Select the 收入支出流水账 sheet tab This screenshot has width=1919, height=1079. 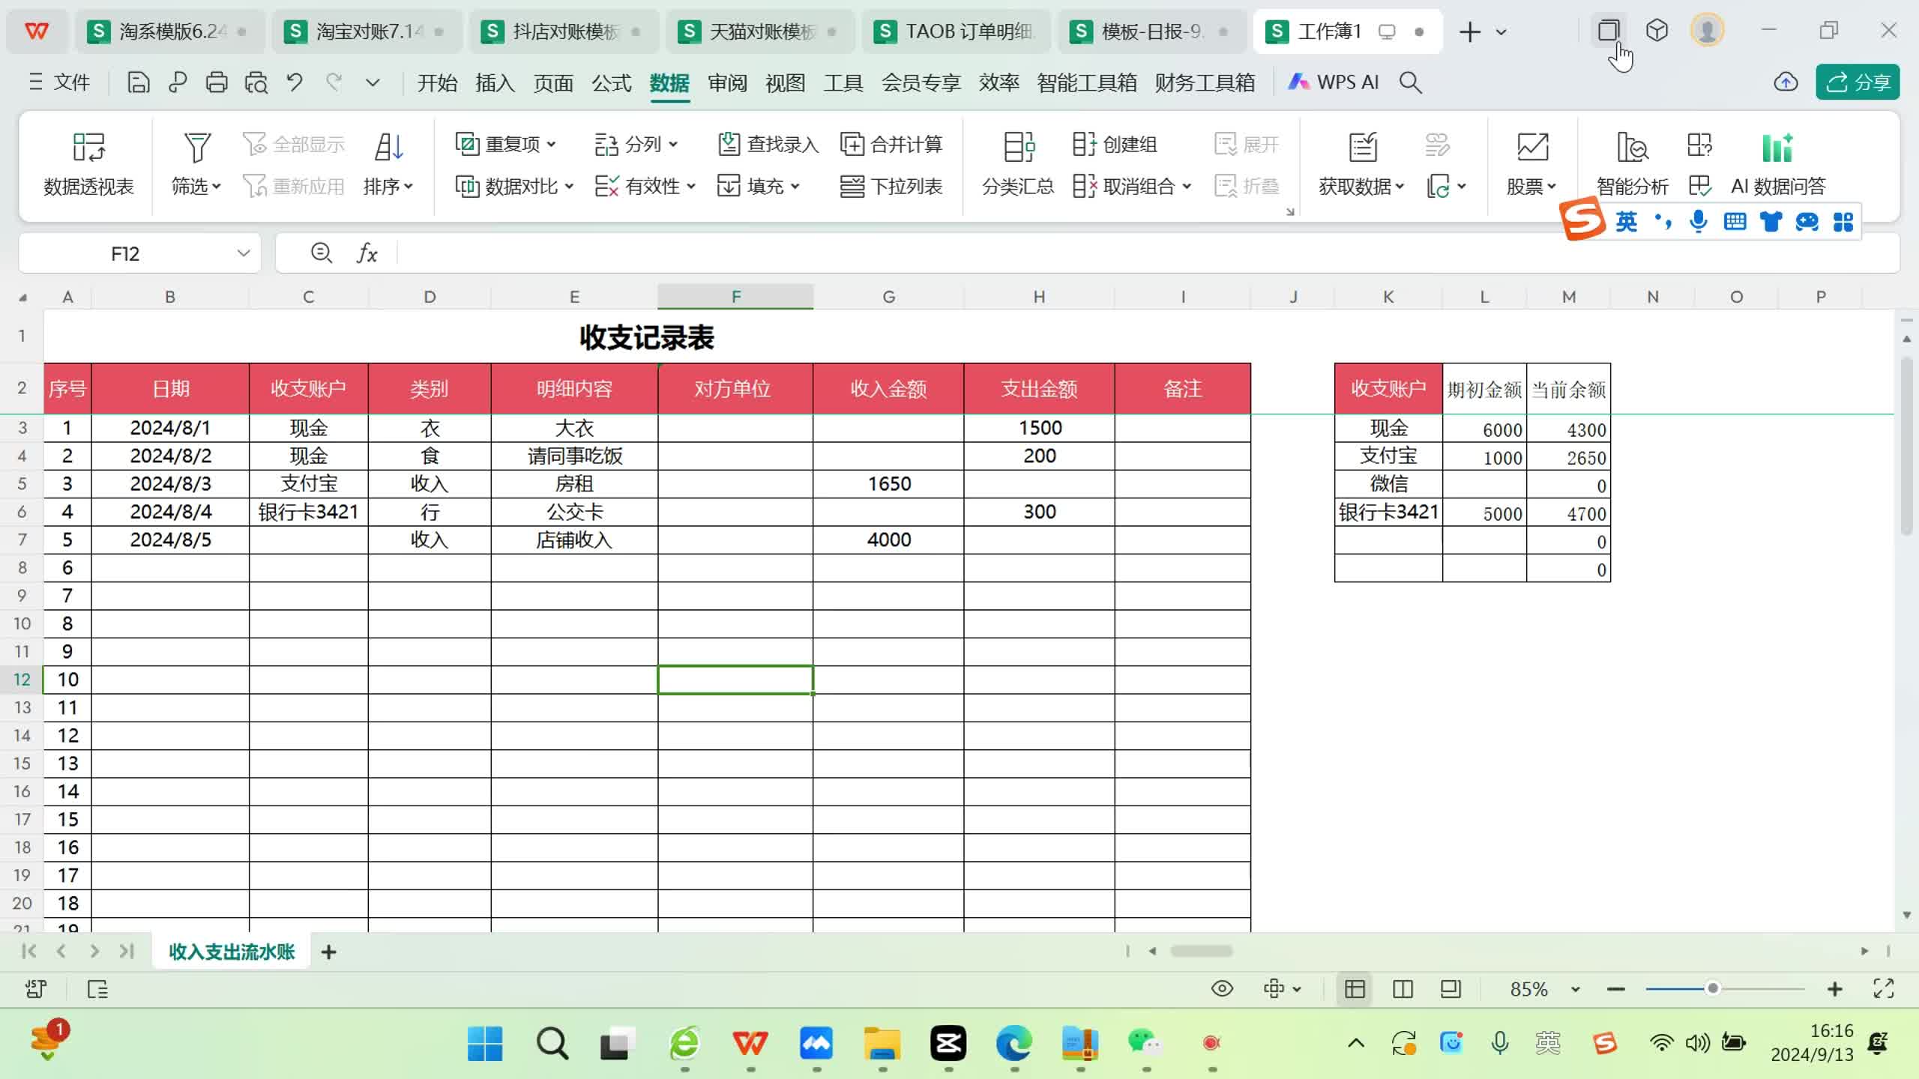(232, 952)
